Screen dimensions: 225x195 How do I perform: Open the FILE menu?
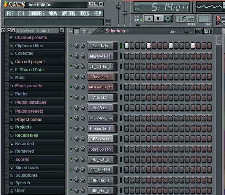click(10, 14)
